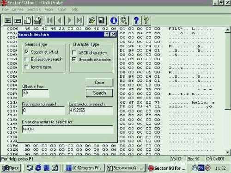Click the blue information toolbar icon

114,20
